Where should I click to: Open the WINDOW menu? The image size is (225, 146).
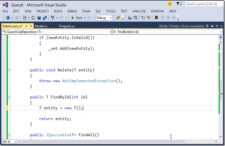pos(157,11)
